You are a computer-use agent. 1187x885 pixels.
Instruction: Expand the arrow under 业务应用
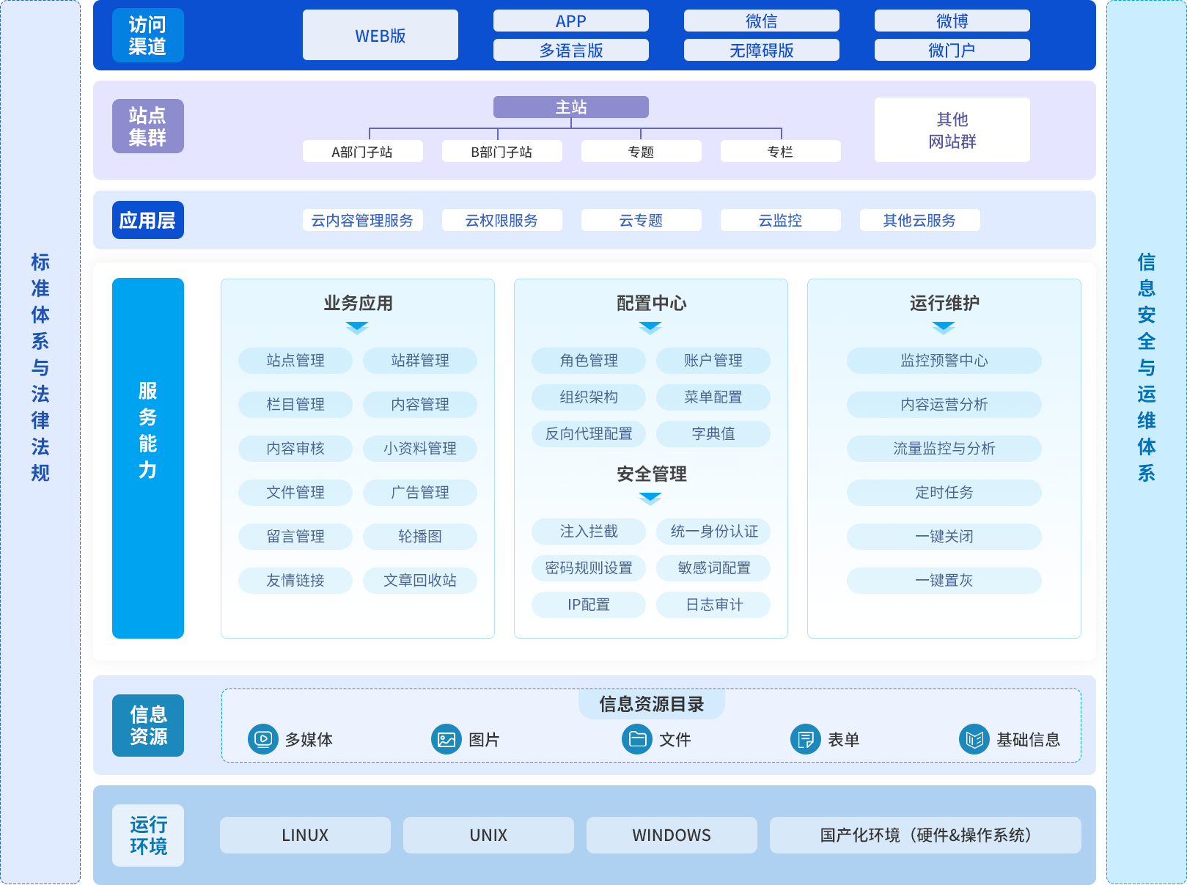tap(357, 327)
